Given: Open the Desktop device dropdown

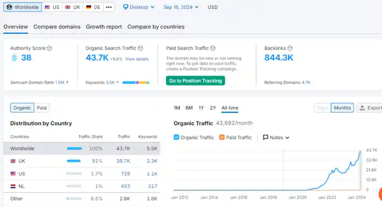Looking at the screenshot, I should pyautogui.click(x=139, y=7).
